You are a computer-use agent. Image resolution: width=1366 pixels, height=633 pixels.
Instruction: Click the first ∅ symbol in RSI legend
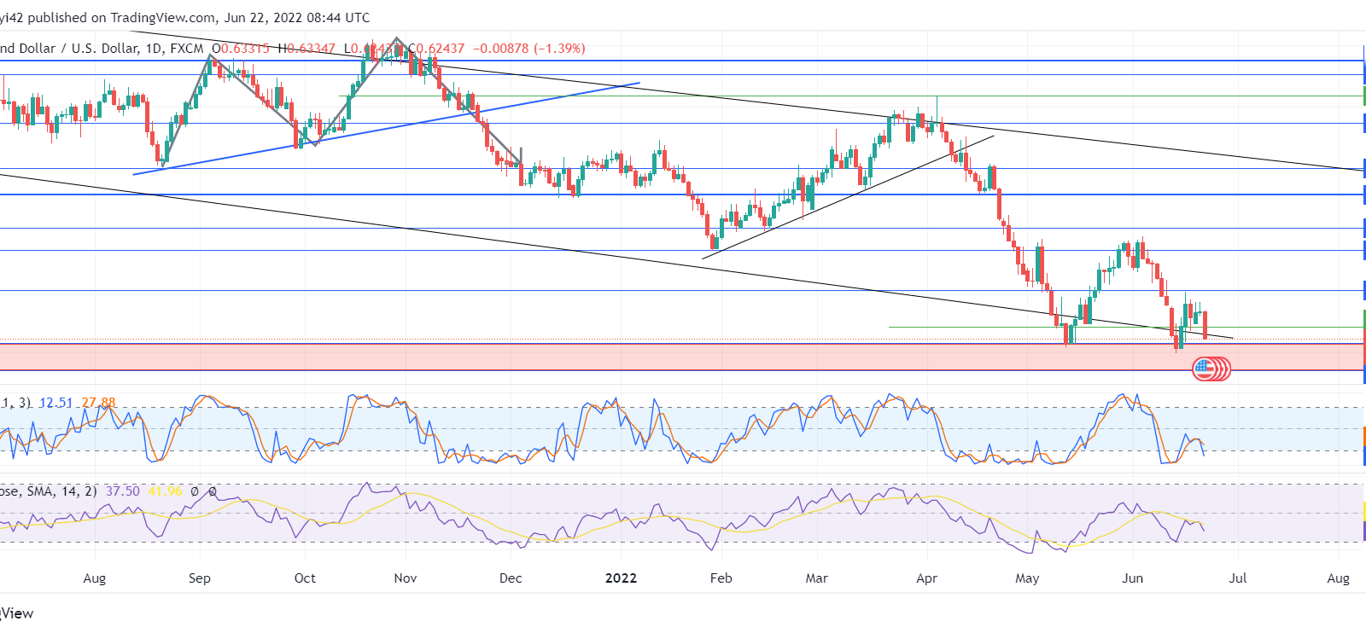pos(195,491)
